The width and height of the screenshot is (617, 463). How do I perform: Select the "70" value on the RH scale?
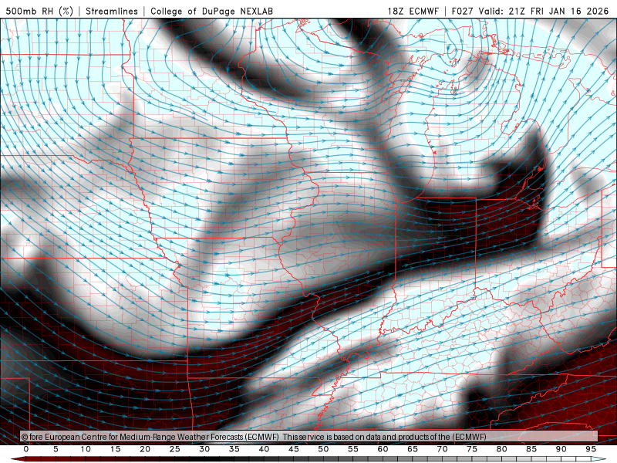tap(442, 449)
